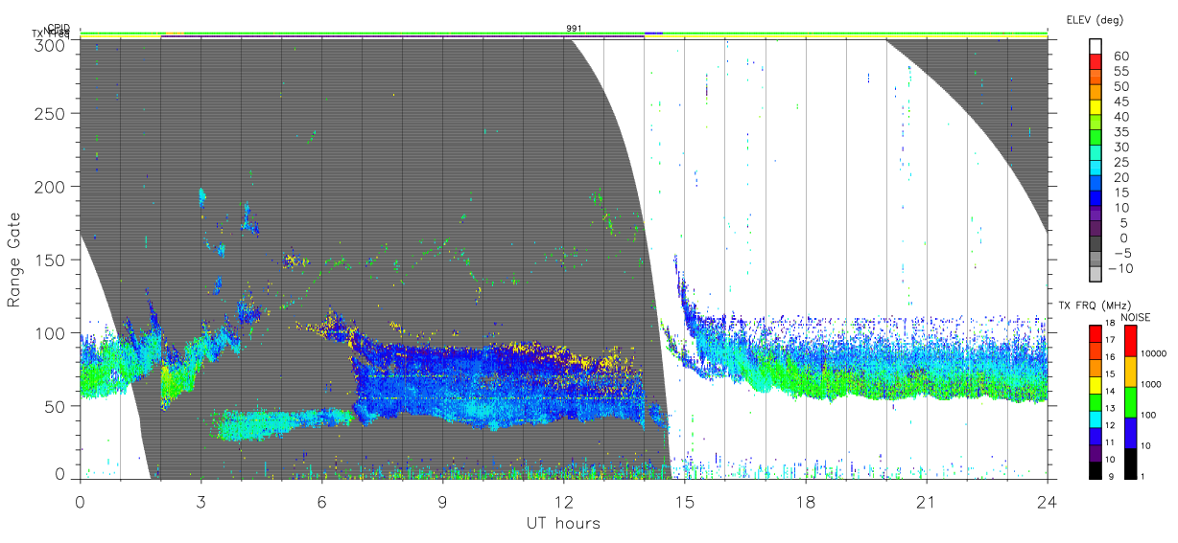Pick blue ELEV swatch between 15 and 20
This screenshot has width=1178, height=543.
1096,185
